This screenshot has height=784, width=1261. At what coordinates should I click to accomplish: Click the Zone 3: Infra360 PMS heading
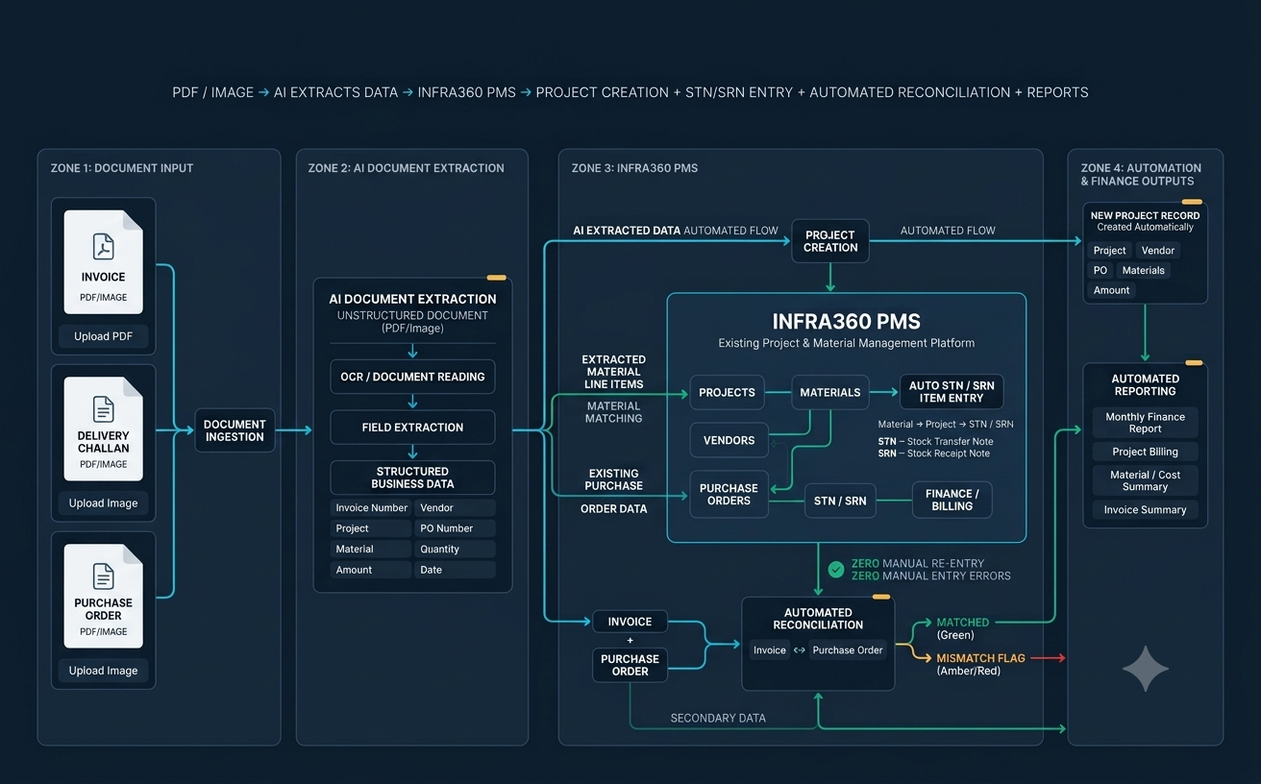[x=635, y=168]
